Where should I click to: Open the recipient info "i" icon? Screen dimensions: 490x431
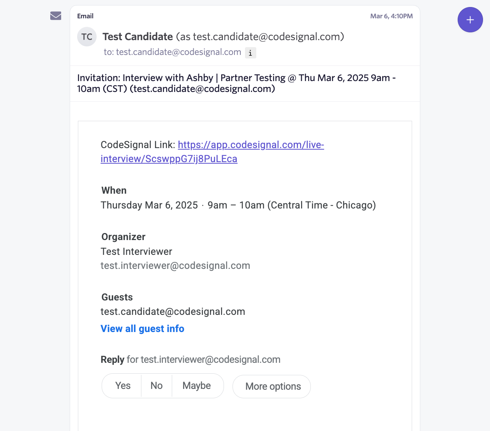pyautogui.click(x=250, y=53)
